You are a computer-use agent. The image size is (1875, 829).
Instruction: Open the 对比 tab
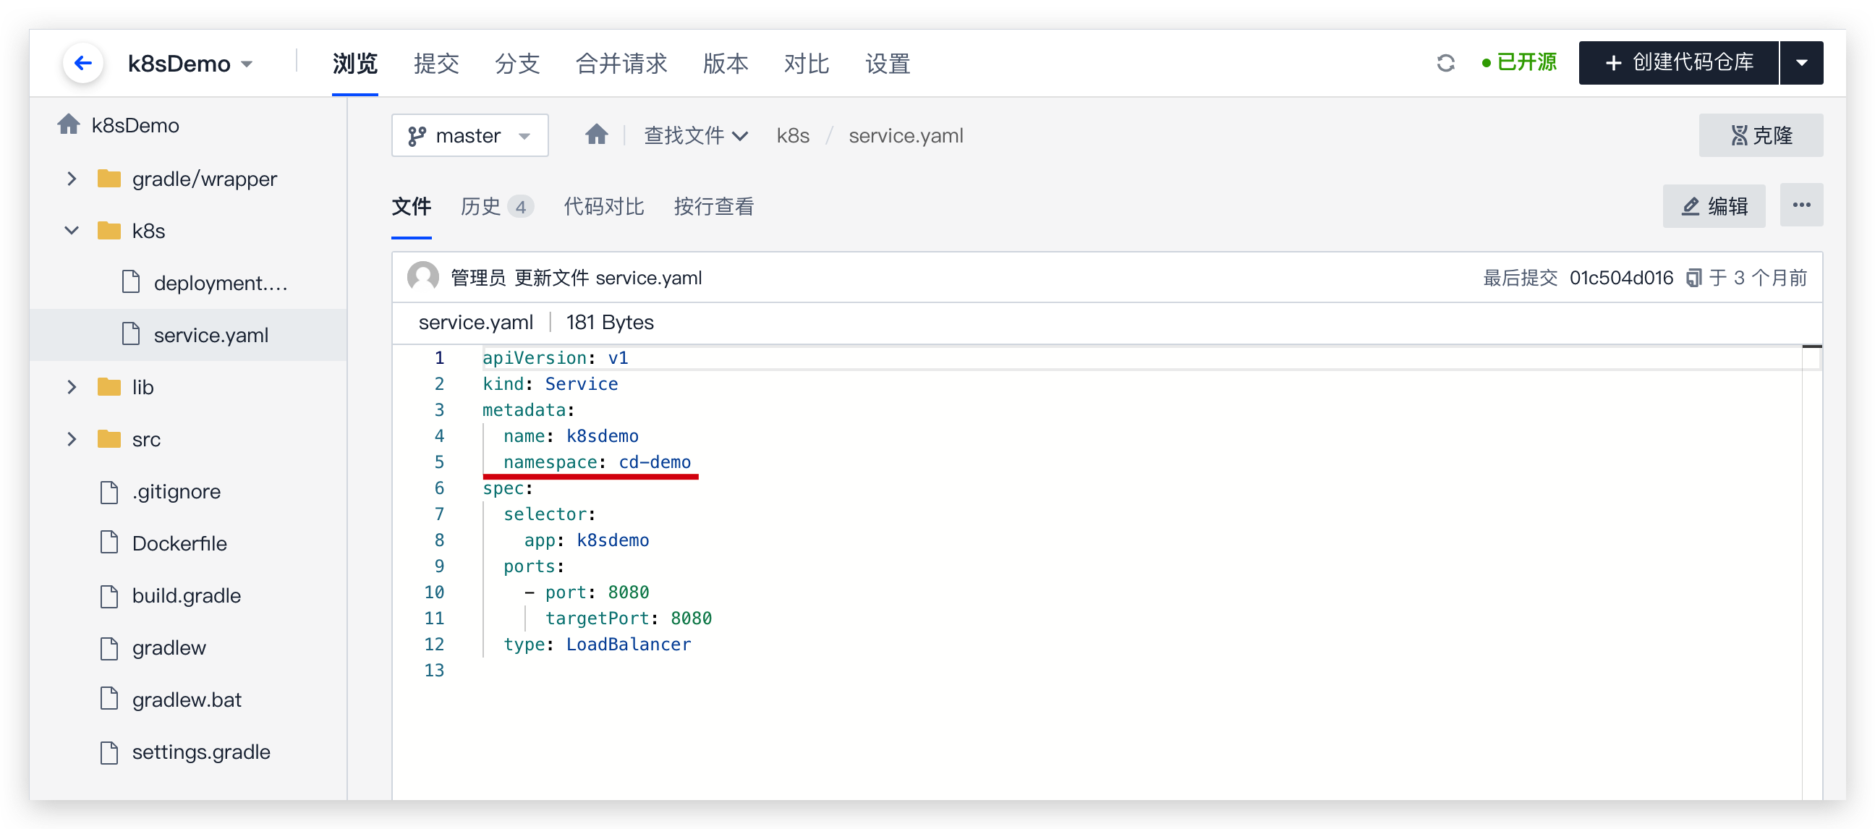[x=806, y=64]
